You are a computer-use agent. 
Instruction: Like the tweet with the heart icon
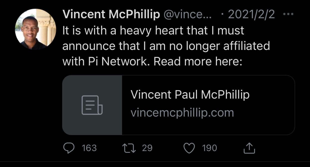[x=189, y=148]
